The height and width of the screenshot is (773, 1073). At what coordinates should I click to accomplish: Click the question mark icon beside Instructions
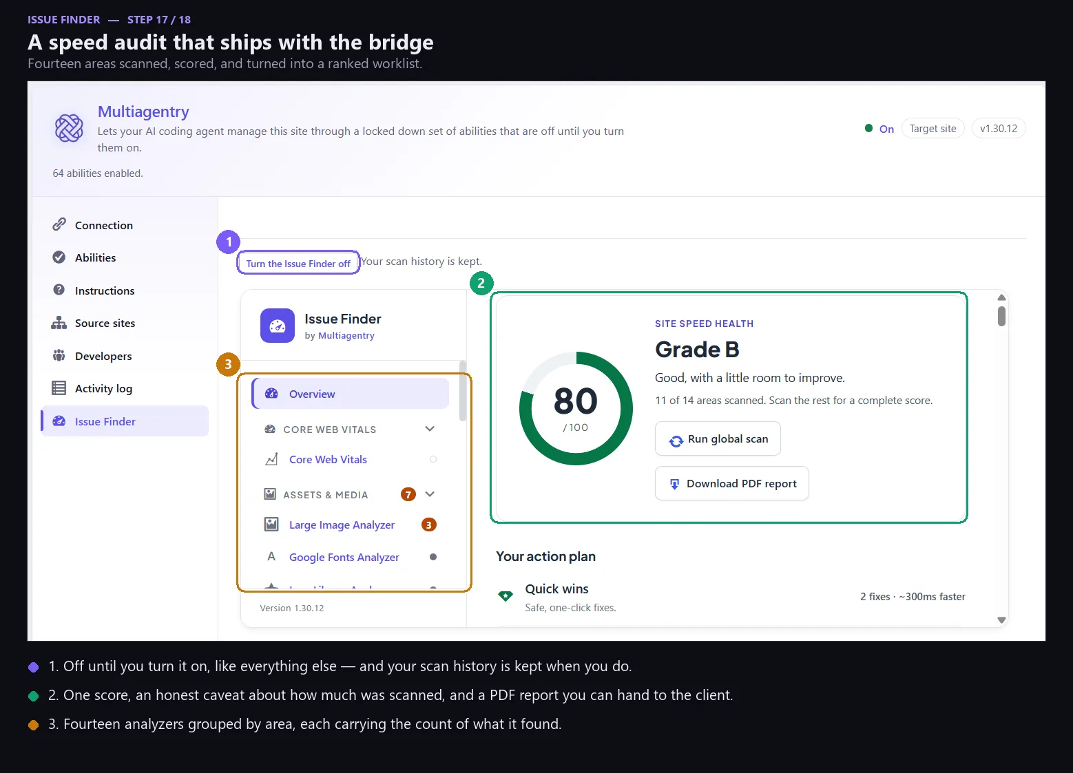(x=59, y=290)
